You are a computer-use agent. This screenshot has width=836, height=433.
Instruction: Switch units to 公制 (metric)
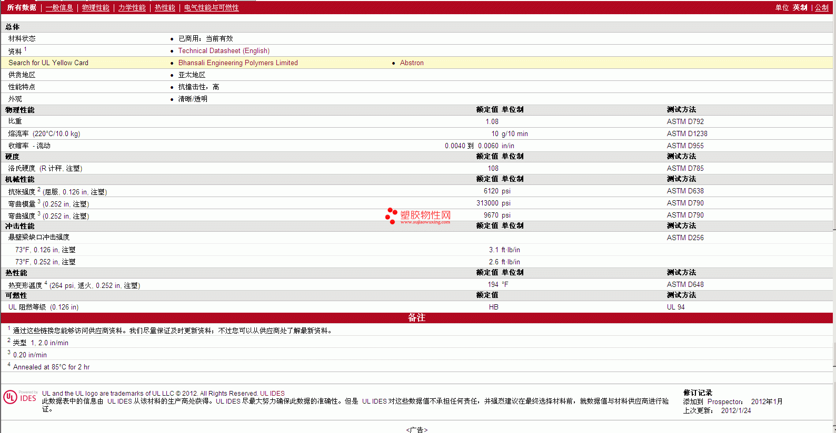tap(822, 8)
